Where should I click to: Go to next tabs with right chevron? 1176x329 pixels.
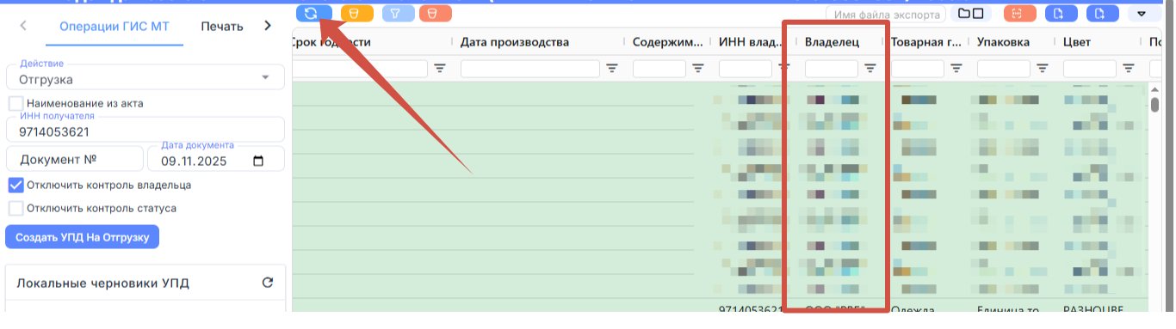[x=268, y=26]
